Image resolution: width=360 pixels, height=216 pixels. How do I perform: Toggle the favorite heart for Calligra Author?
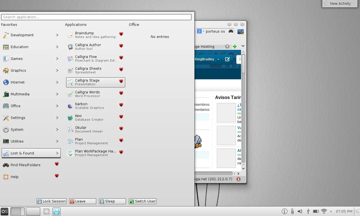121,46
